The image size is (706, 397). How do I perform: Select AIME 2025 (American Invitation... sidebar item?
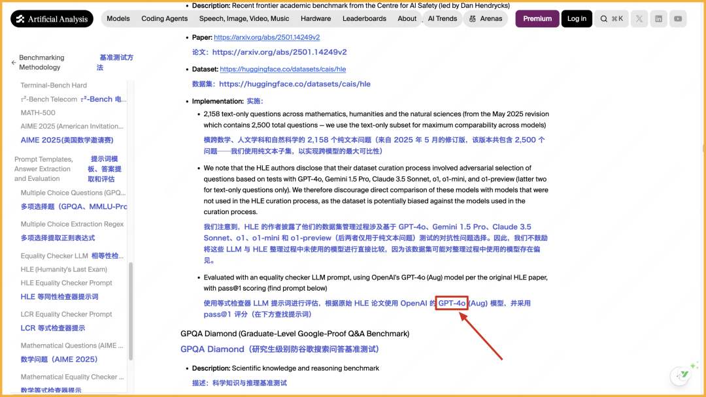coord(72,126)
